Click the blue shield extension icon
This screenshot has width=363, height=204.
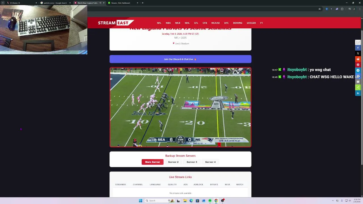[327, 9]
